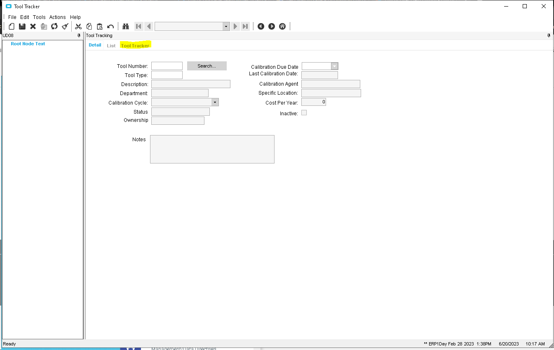Click the round Forward navigation icon

pyautogui.click(x=272, y=26)
